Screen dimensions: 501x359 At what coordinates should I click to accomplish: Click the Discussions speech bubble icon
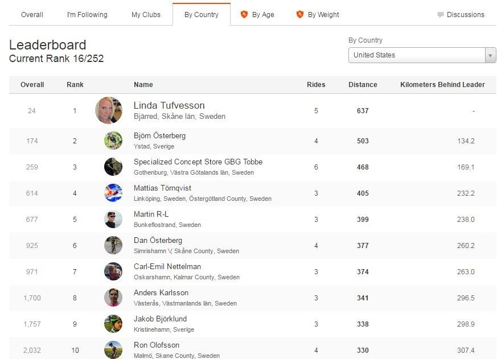point(440,15)
